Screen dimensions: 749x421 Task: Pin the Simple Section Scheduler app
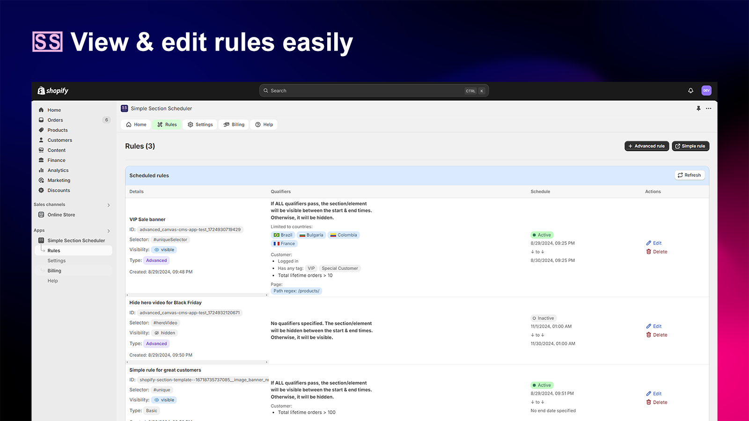pyautogui.click(x=698, y=109)
